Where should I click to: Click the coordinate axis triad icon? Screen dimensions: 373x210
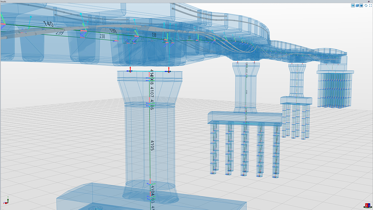(7, 201)
